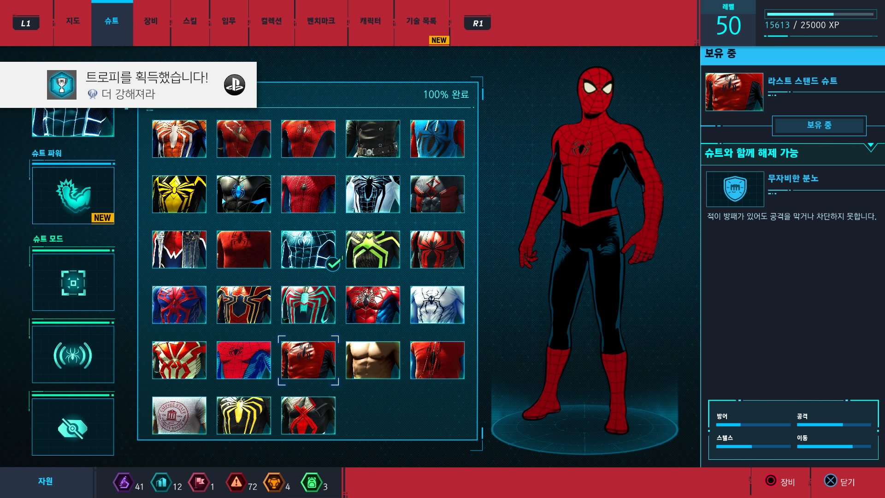This screenshot has height=498, width=885.
Task: Click the 장비 equip prompt
Action: click(x=780, y=481)
